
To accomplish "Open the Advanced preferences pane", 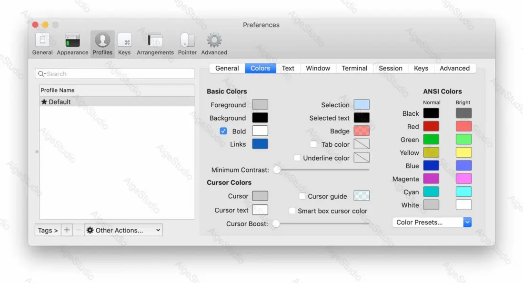I will (214, 43).
